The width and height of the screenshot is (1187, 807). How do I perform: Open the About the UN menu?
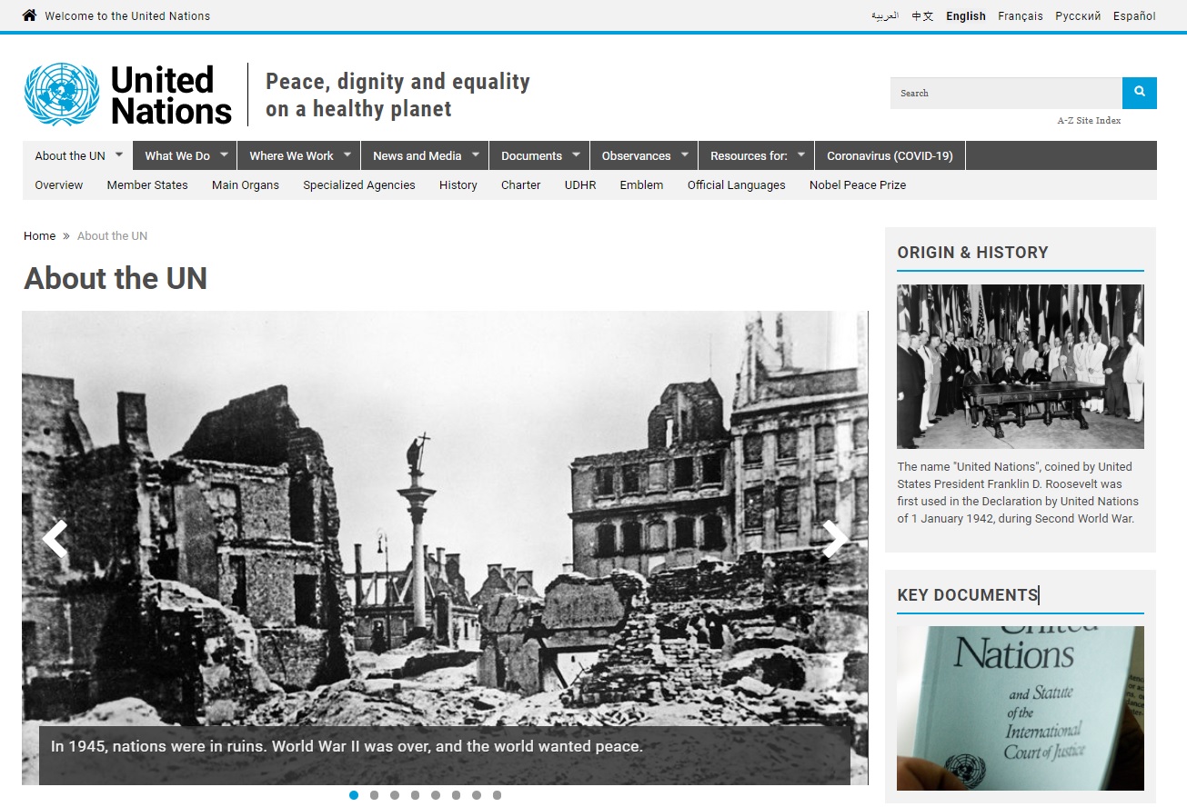(70, 155)
